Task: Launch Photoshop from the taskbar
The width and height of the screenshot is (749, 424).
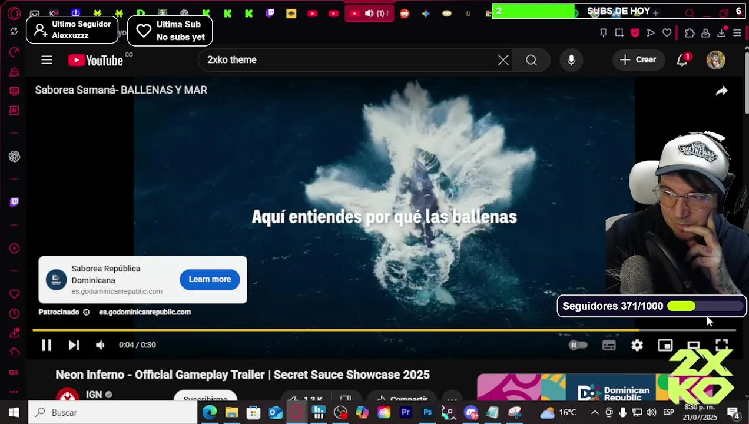Action: (x=427, y=413)
